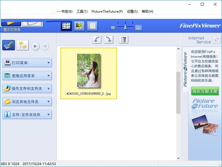Switch to thumbnail grid view

click(x=66, y=26)
